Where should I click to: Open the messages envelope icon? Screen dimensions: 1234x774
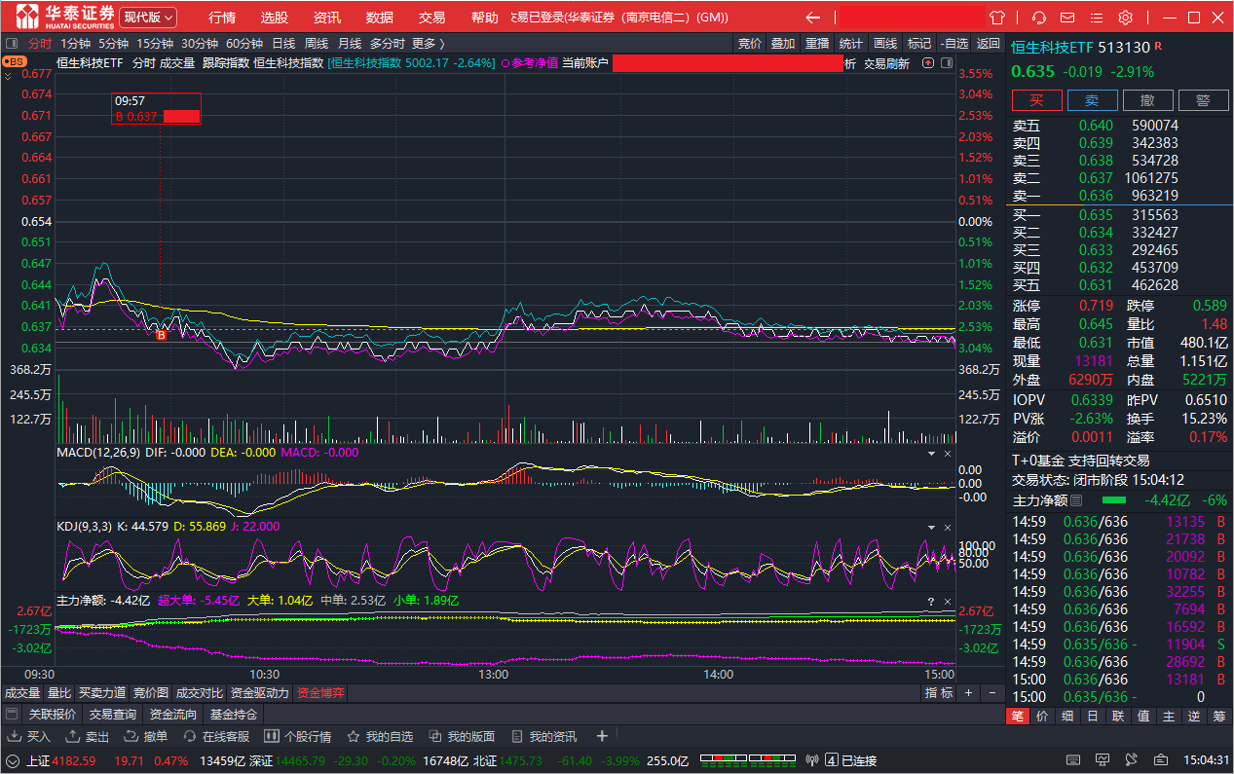tap(1067, 18)
